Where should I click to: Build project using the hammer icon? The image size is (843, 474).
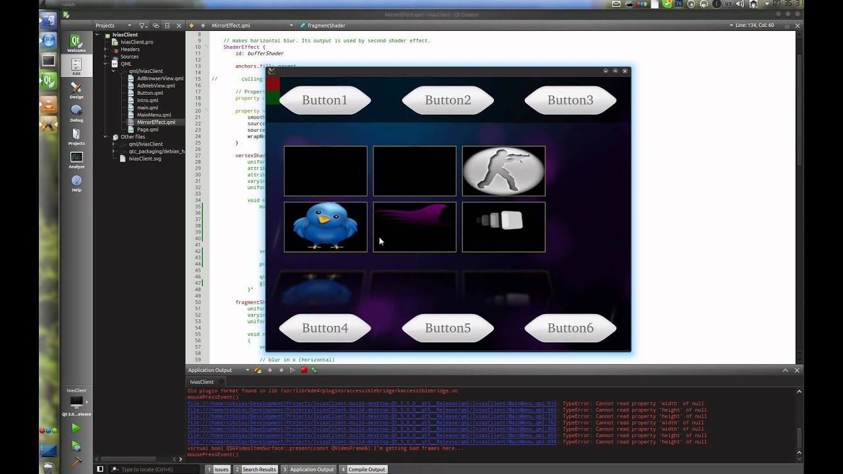pyautogui.click(x=76, y=463)
